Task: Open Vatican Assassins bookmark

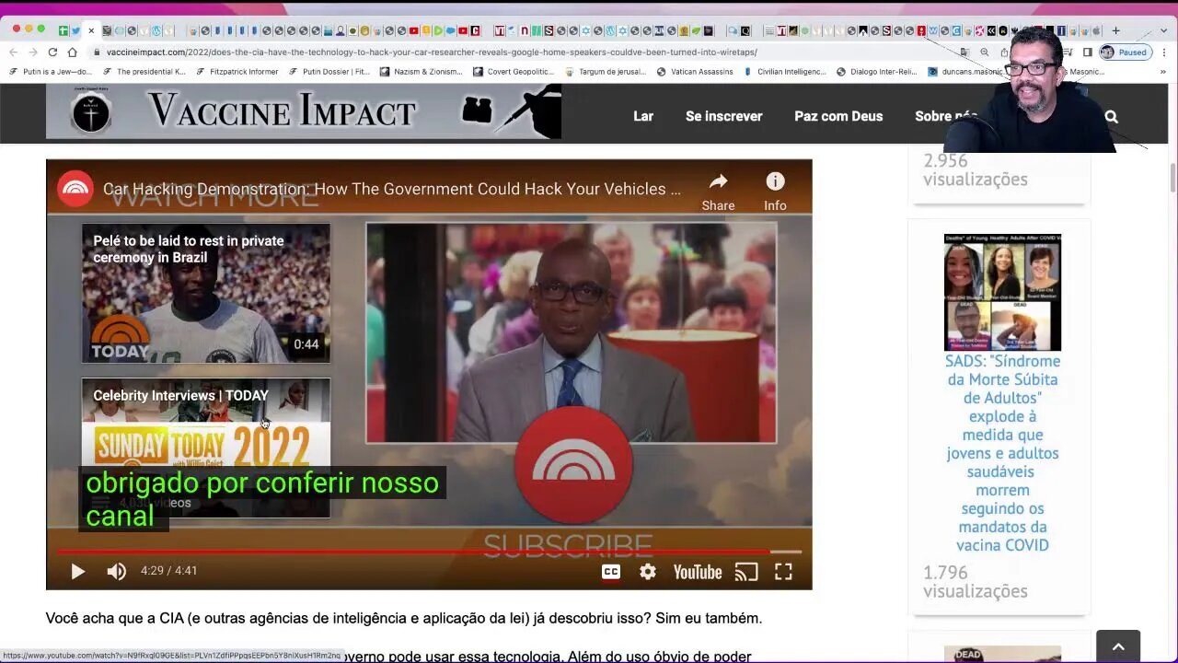Action: [x=694, y=72]
